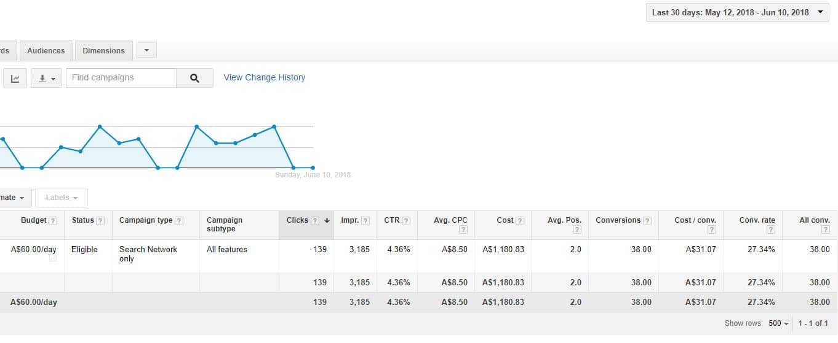Click the A$60.00/day budget value
This screenshot has height=343, width=838.
click(x=34, y=249)
